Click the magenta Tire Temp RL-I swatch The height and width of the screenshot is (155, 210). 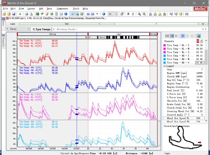[165, 45]
